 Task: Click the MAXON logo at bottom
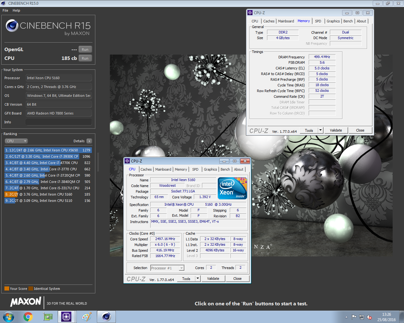click(x=26, y=302)
